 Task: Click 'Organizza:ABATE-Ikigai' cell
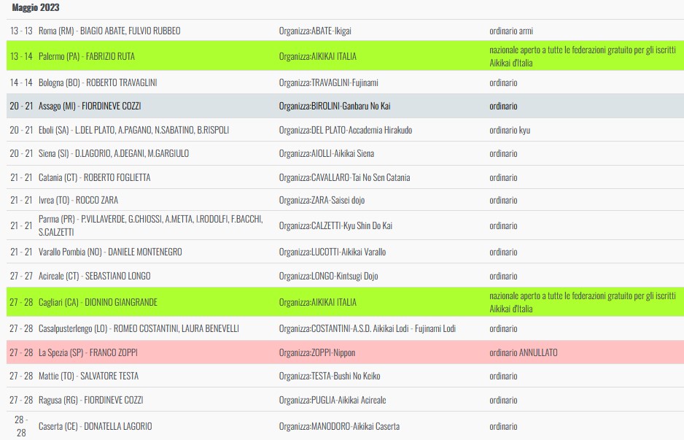(315, 31)
